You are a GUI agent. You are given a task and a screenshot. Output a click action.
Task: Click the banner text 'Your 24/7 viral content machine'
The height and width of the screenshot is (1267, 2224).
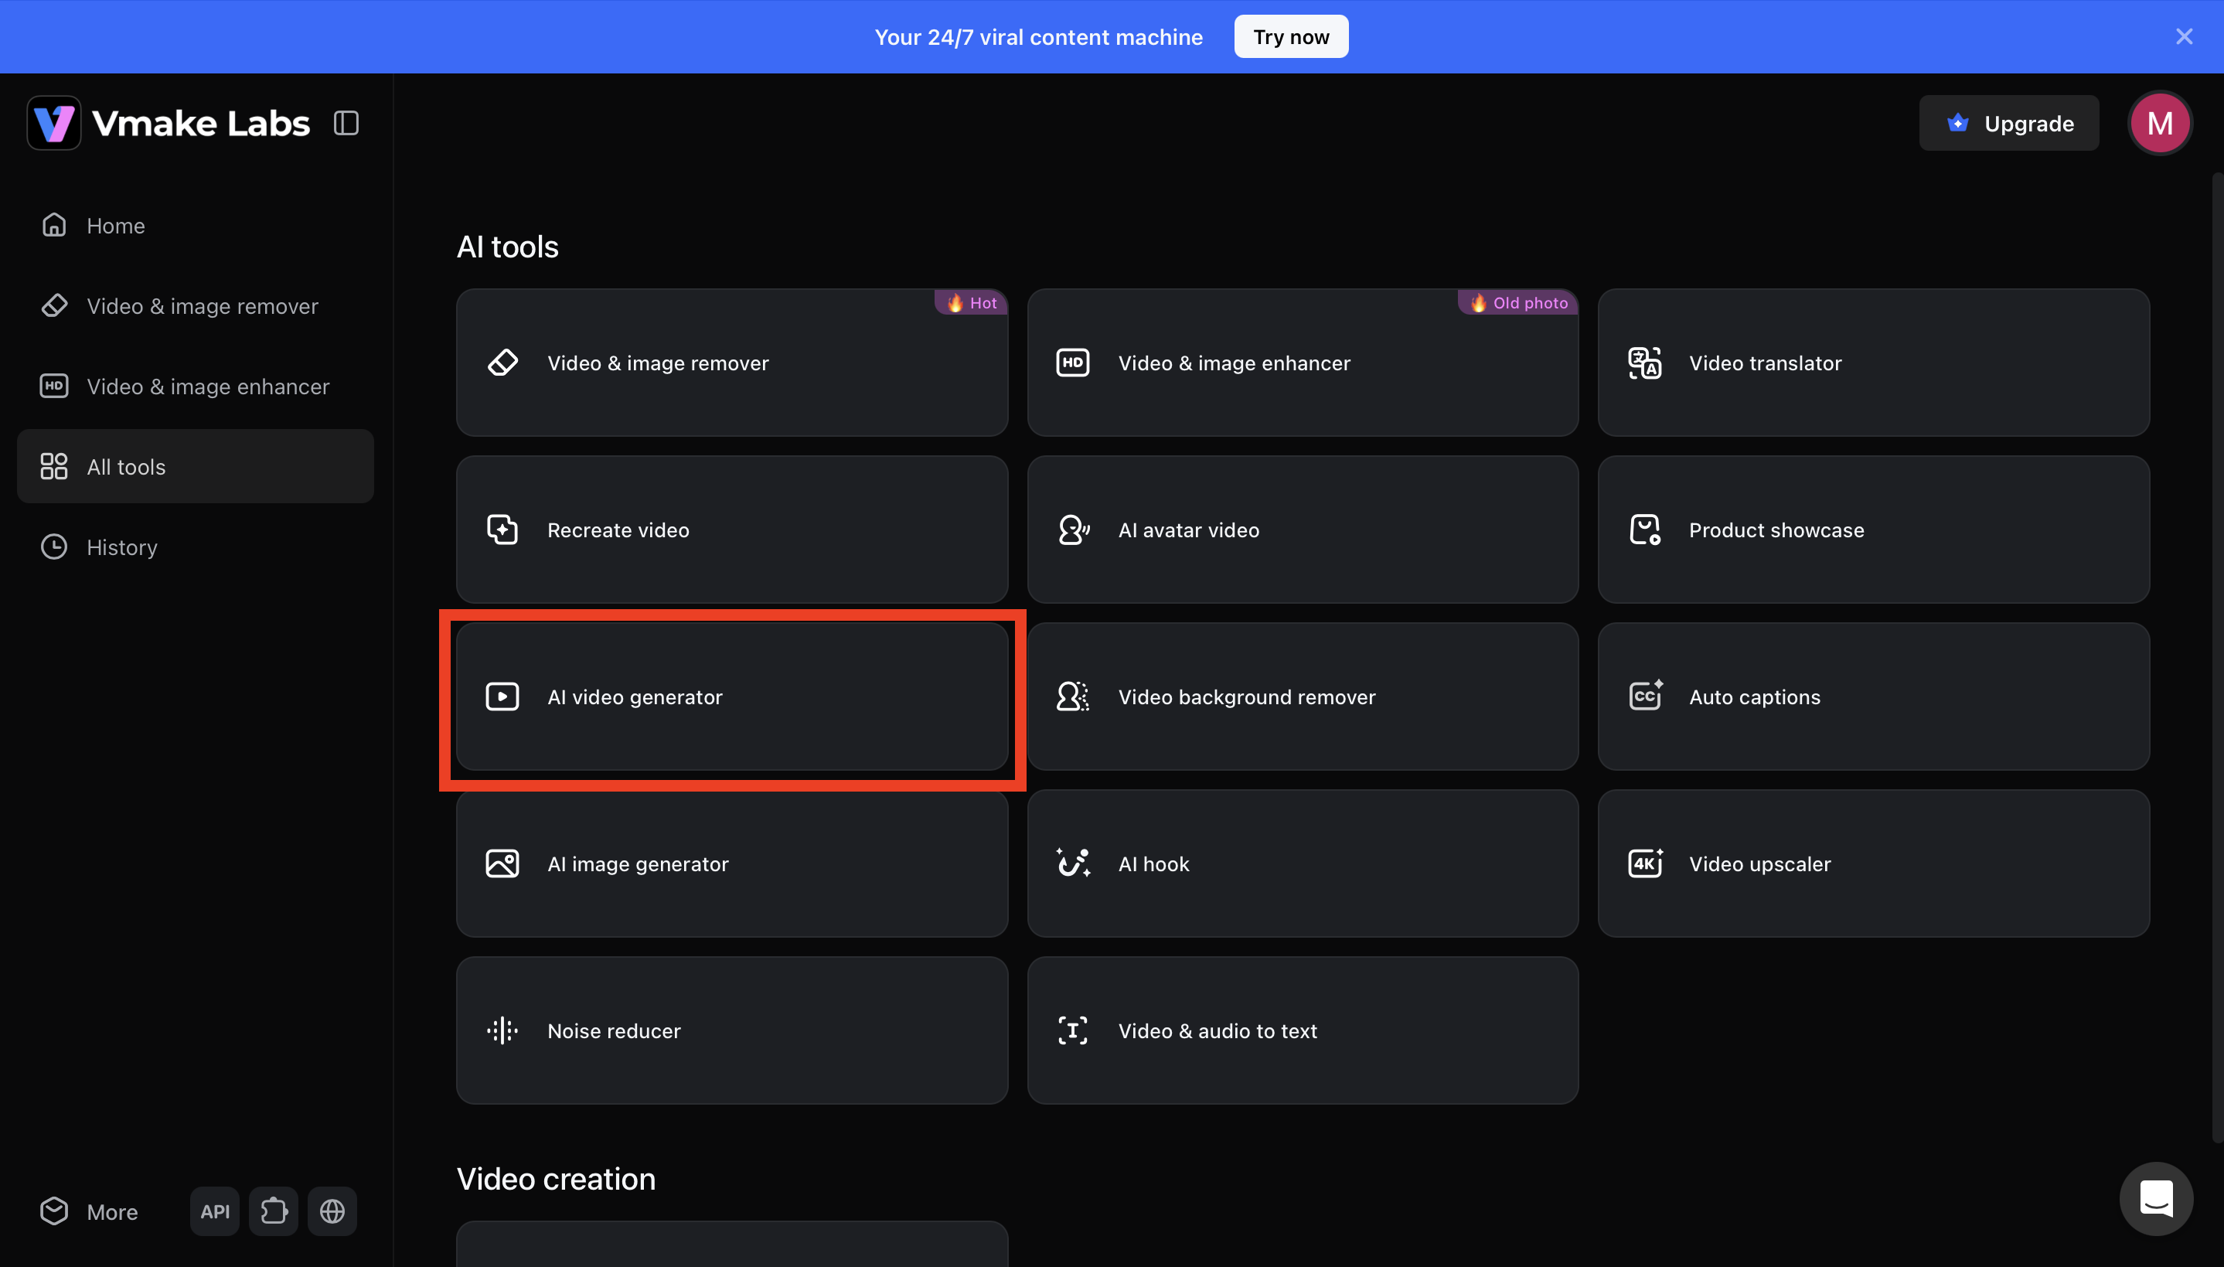[x=1038, y=37]
